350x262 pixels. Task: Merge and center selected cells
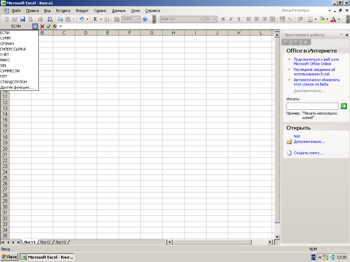tap(272, 19)
